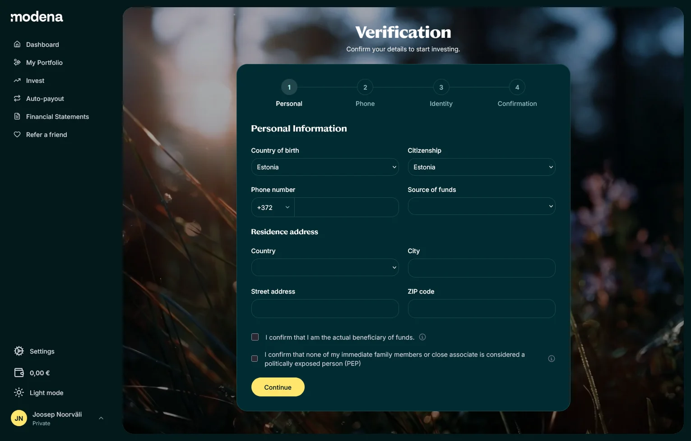The height and width of the screenshot is (441, 691).
Task: Click the Light mode sun icon
Action: click(19, 392)
